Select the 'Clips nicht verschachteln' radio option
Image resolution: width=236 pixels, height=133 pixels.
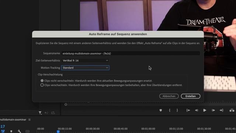pyautogui.click(x=42, y=81)
